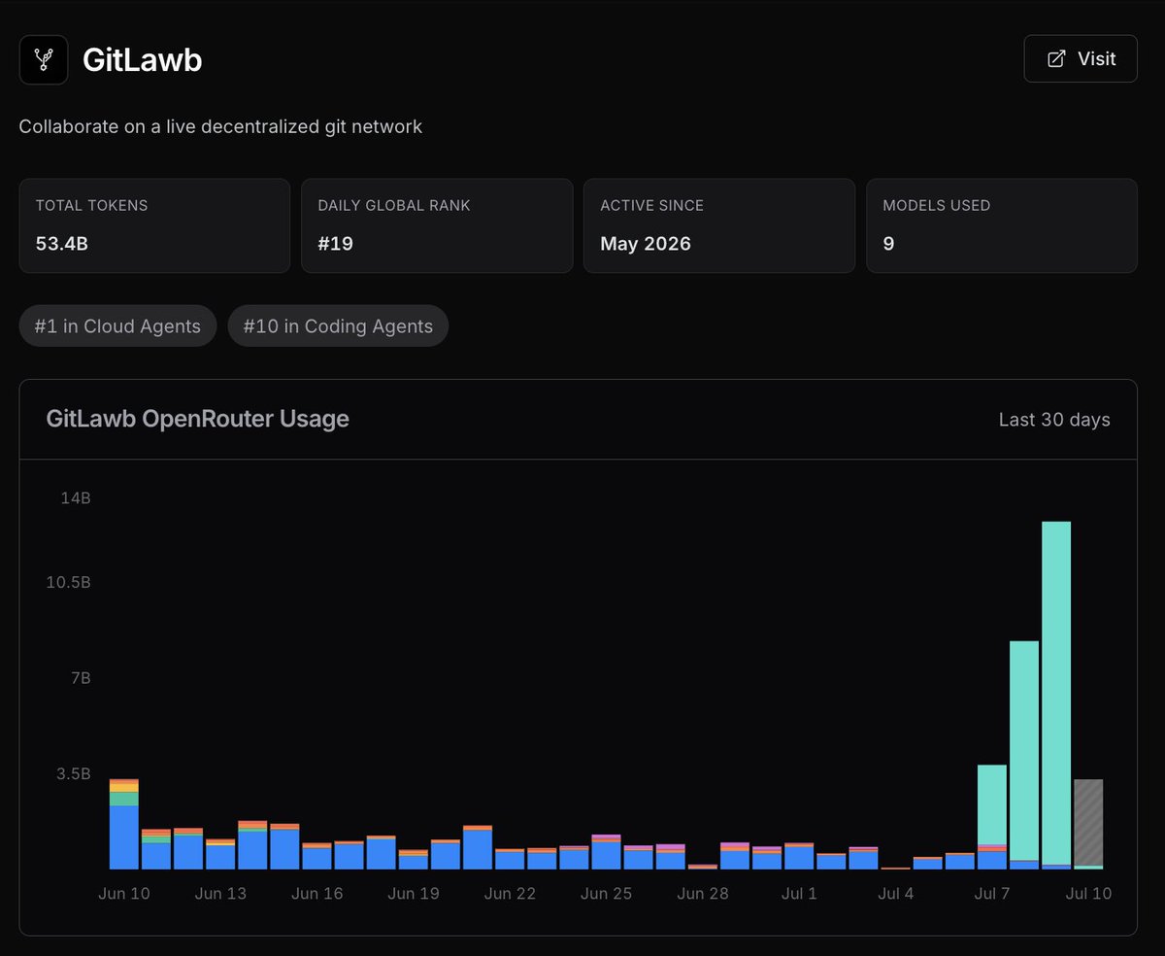Click the Jul 7 x-axis label
1165x956 pixels.
tap(992, 893)
